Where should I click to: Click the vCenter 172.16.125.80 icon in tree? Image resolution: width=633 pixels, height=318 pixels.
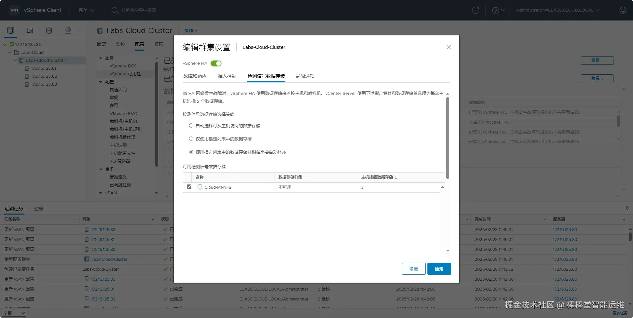11,45
